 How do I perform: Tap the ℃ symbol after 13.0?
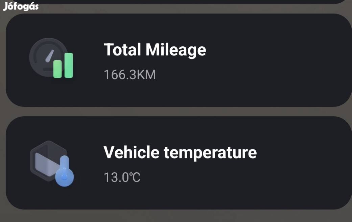click(x=135, y=177)
